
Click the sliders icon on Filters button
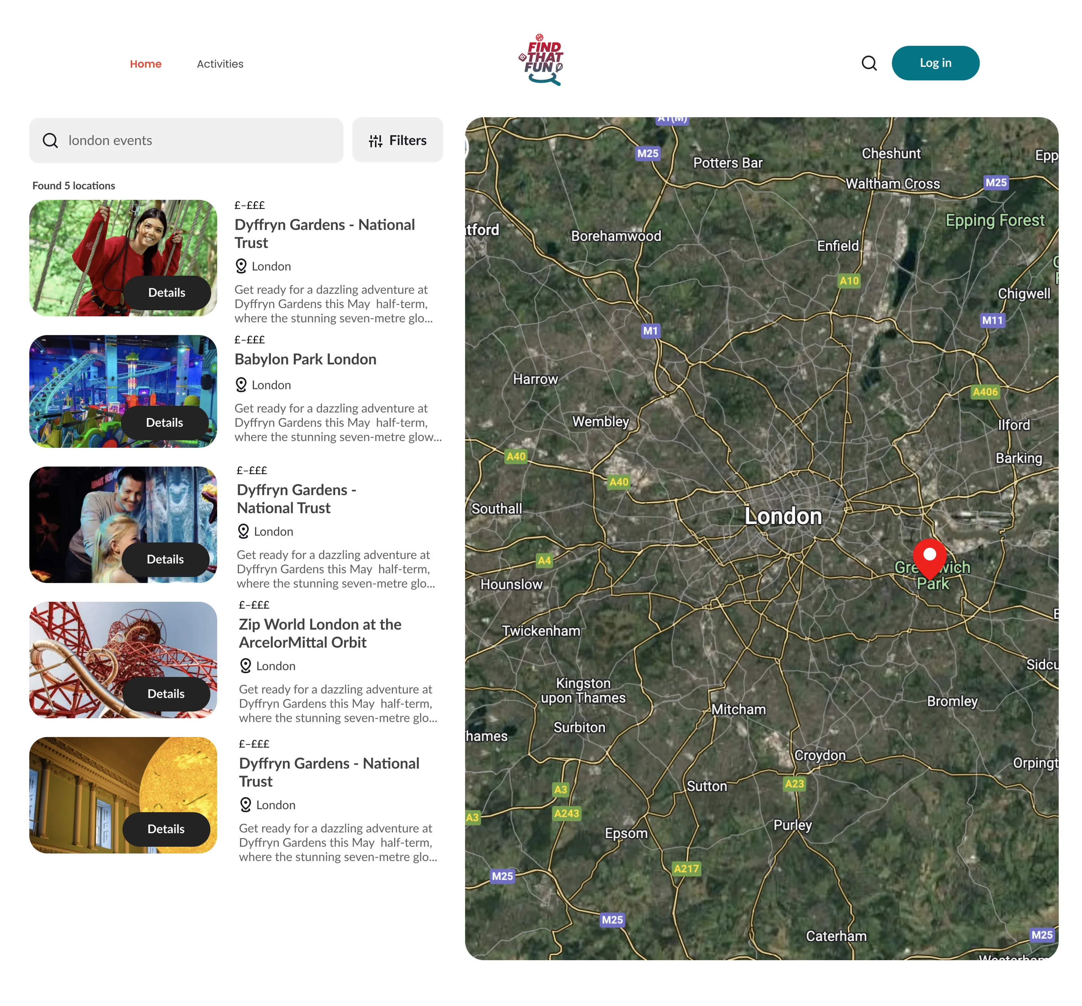(376, 141)
